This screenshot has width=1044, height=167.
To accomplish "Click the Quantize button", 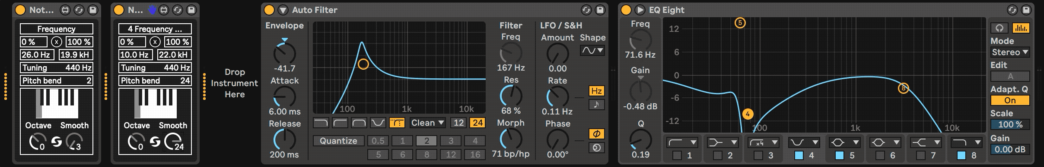I will point(338,141).
